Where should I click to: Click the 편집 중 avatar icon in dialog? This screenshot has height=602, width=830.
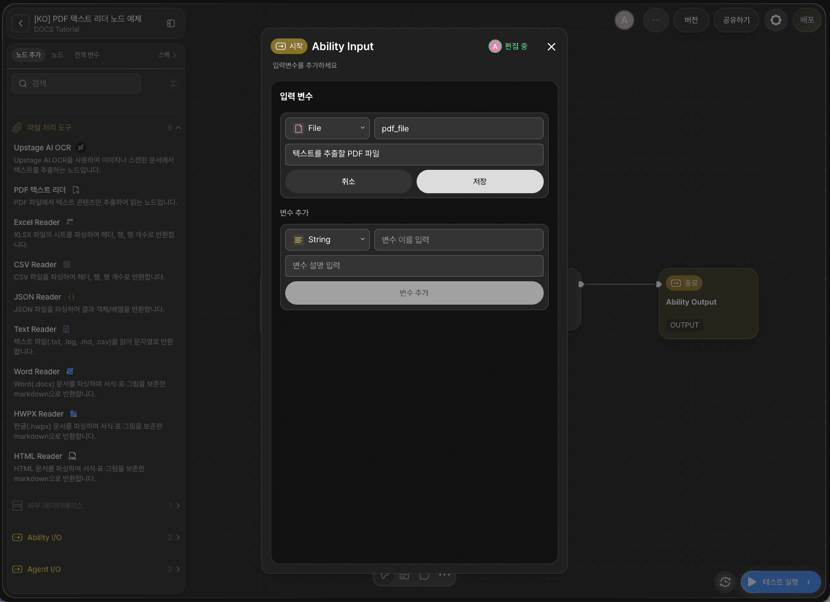coord(495,47)
